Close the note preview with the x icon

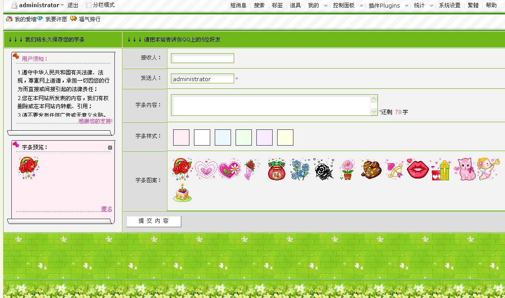point(110,148)
